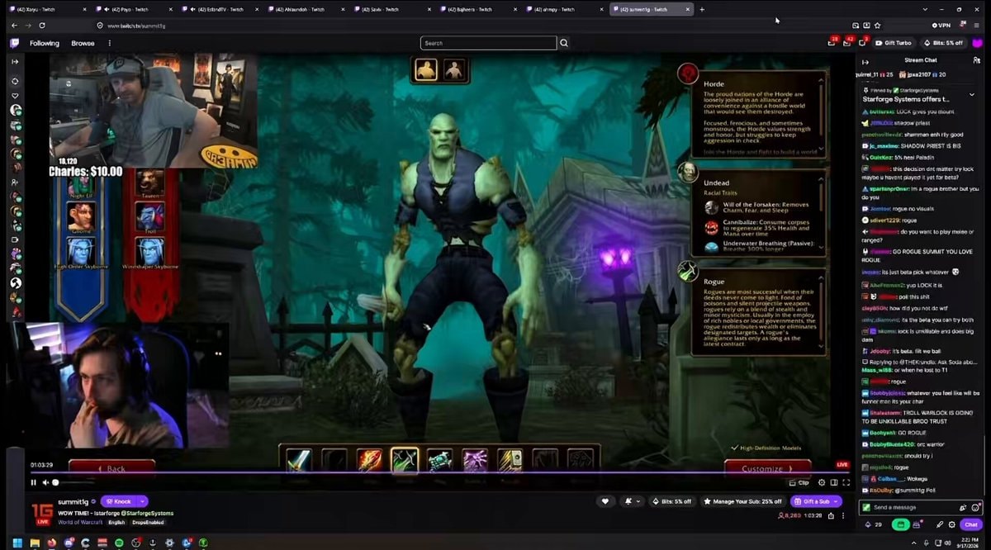Image resolution: width=991 pixels, height=550 pixels.
Task: Open the Knock button dropdown arrow
Action: tap(143, 501)
